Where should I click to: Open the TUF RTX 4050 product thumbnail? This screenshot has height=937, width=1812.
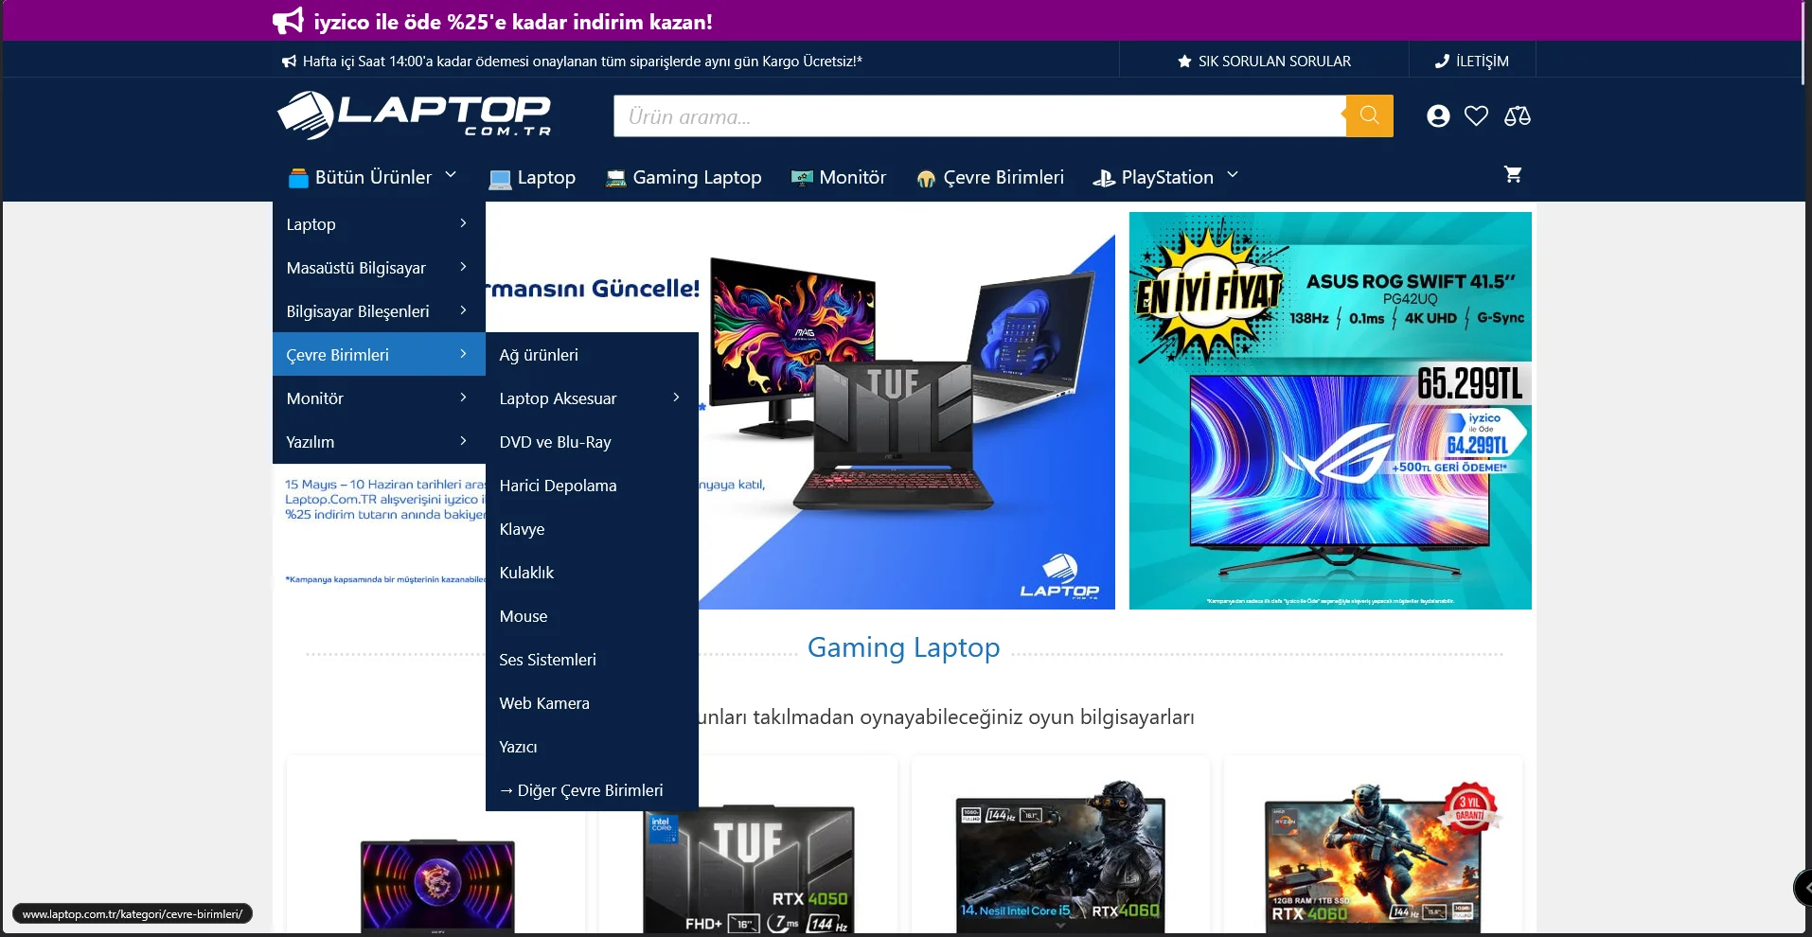click(x=748, y=871)
